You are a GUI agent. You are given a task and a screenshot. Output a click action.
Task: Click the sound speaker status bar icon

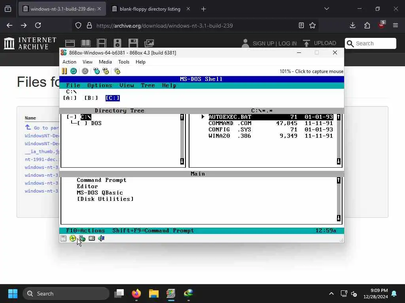click(x=101, y=238)
